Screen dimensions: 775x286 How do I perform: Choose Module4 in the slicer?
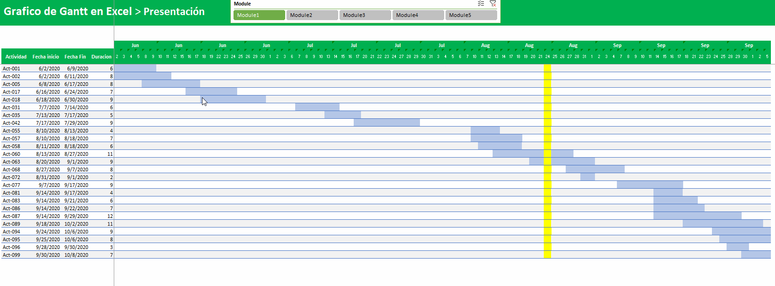[418, 15]
